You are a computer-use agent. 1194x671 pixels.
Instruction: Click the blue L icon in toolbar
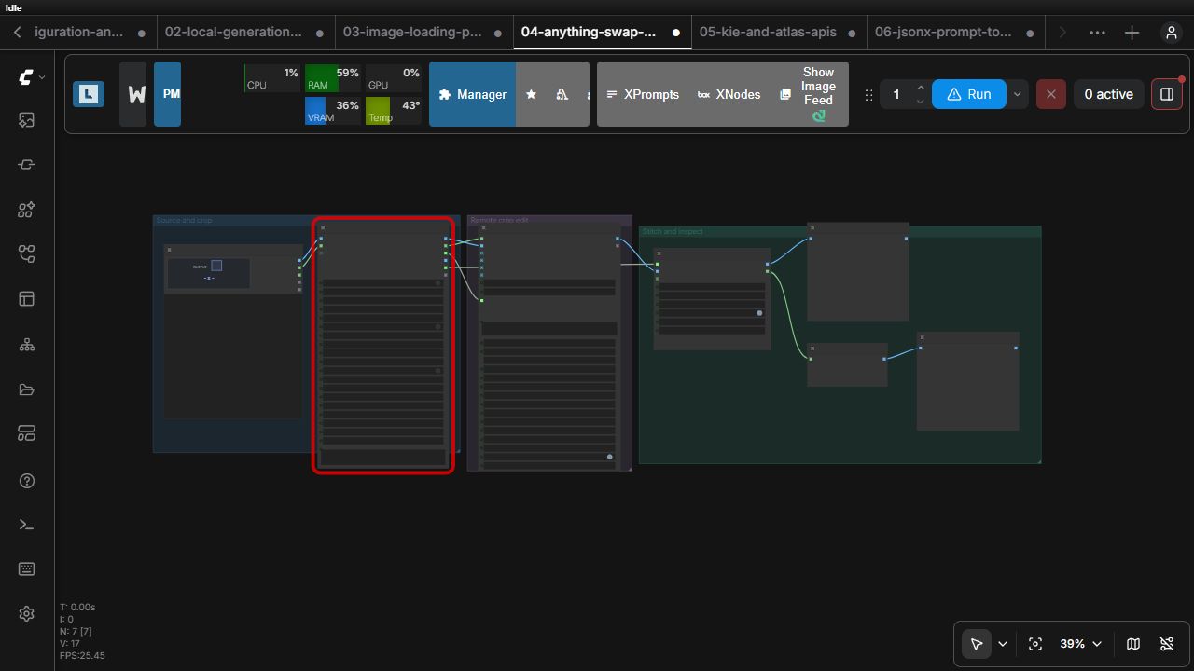pos(89,94)
